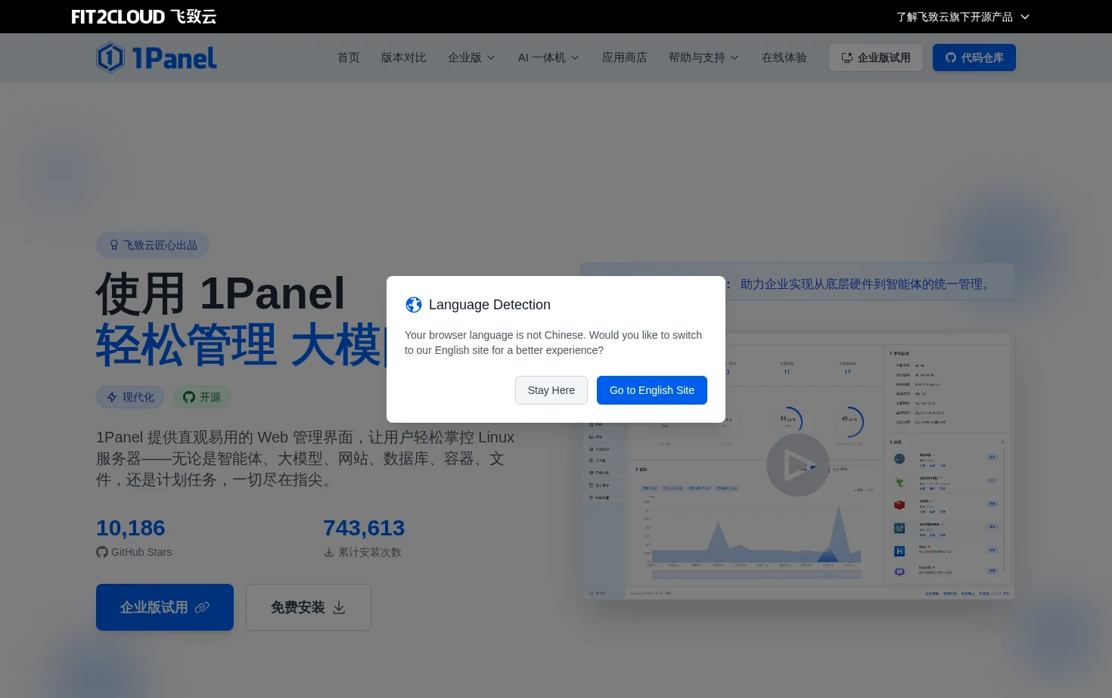Click the lightning icon in 现代化 tag
This screenshot has width=1112, height=698.
coord(112,397)
